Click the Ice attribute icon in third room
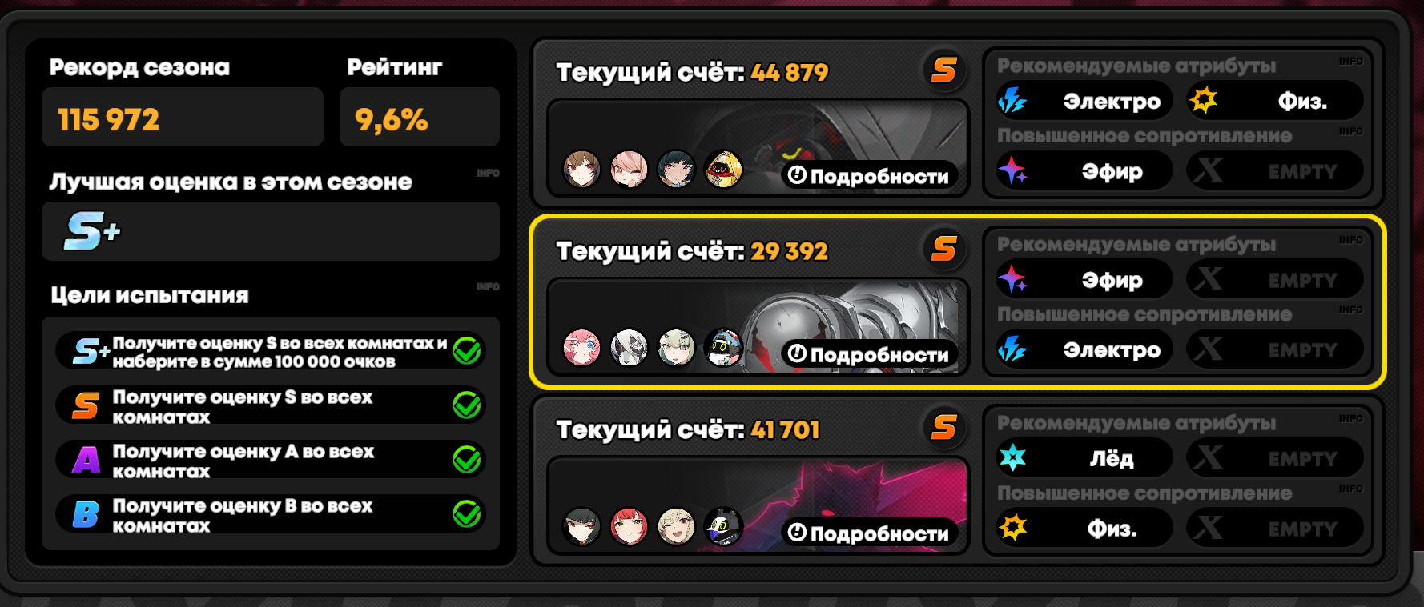 pyautogui.click(x=1012, y=457)
